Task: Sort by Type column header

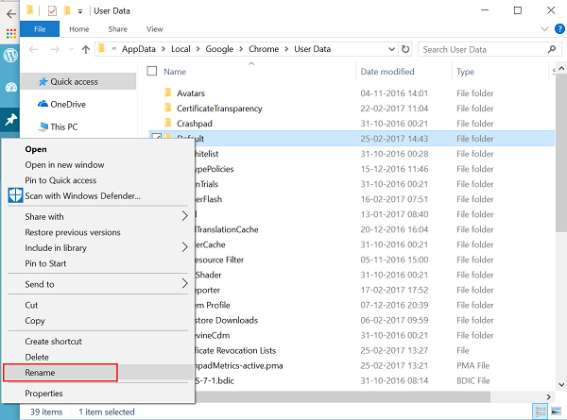Action: (x=465, y=72)
